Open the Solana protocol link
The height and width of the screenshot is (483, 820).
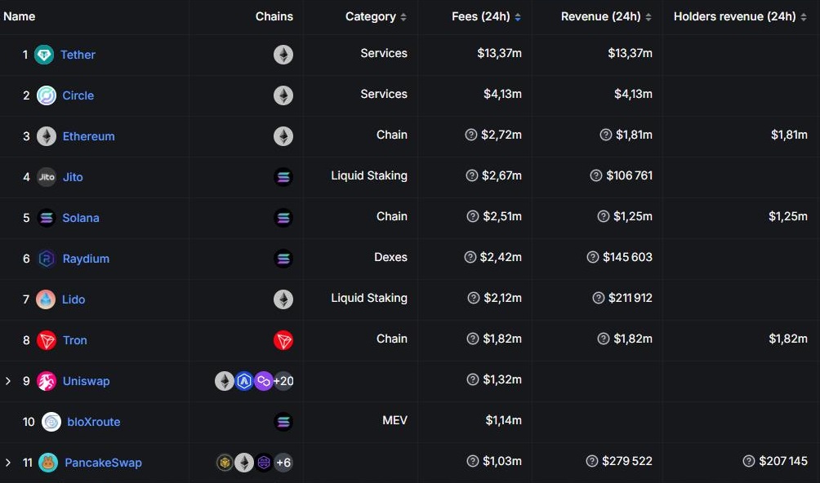pyautogui.click(x=81, y=218)
